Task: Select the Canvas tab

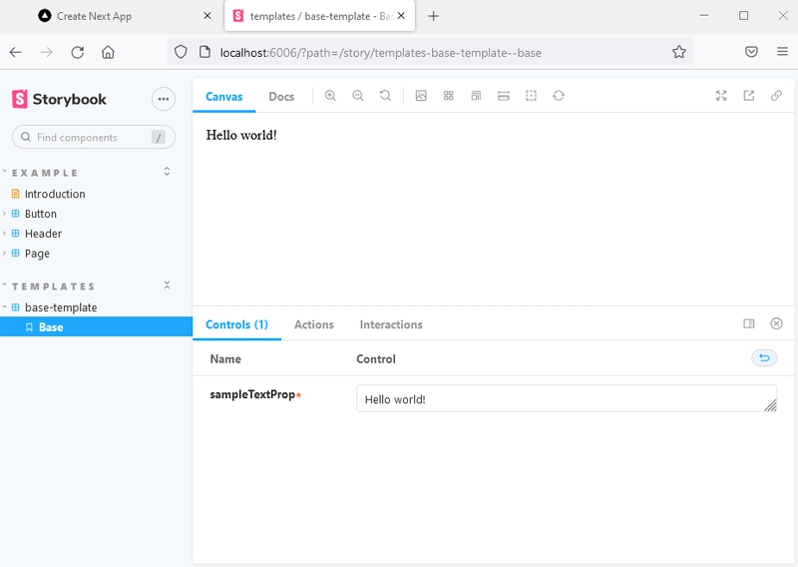Action: (223, 96)
